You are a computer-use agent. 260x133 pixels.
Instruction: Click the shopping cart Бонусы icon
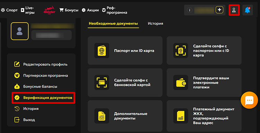point(61,10)
